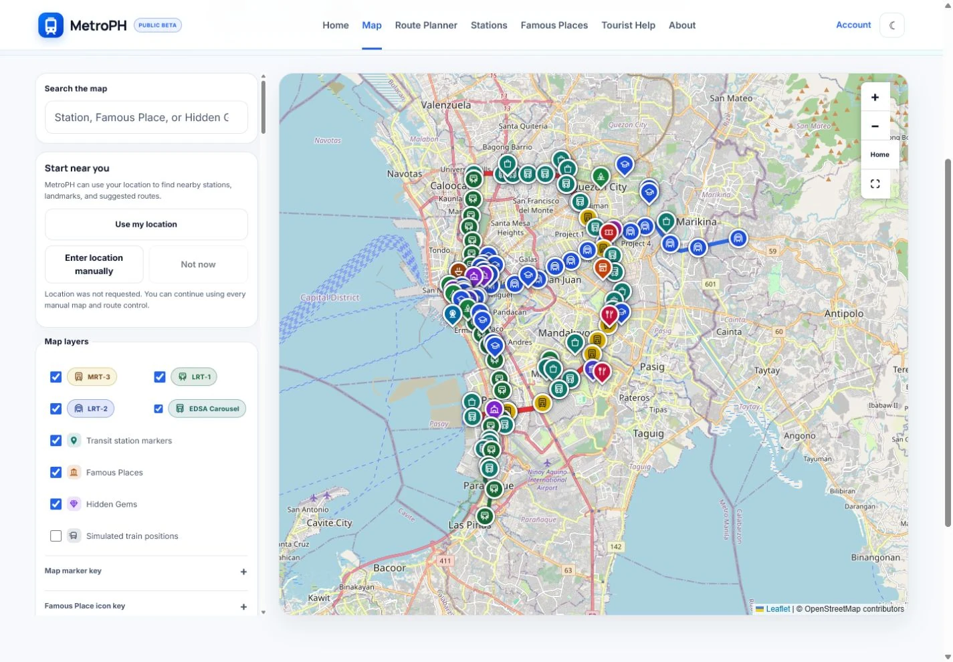Click the Hidden Gems purple diamond icon
This screenshot has height=662, width=953.
point(74,504)
